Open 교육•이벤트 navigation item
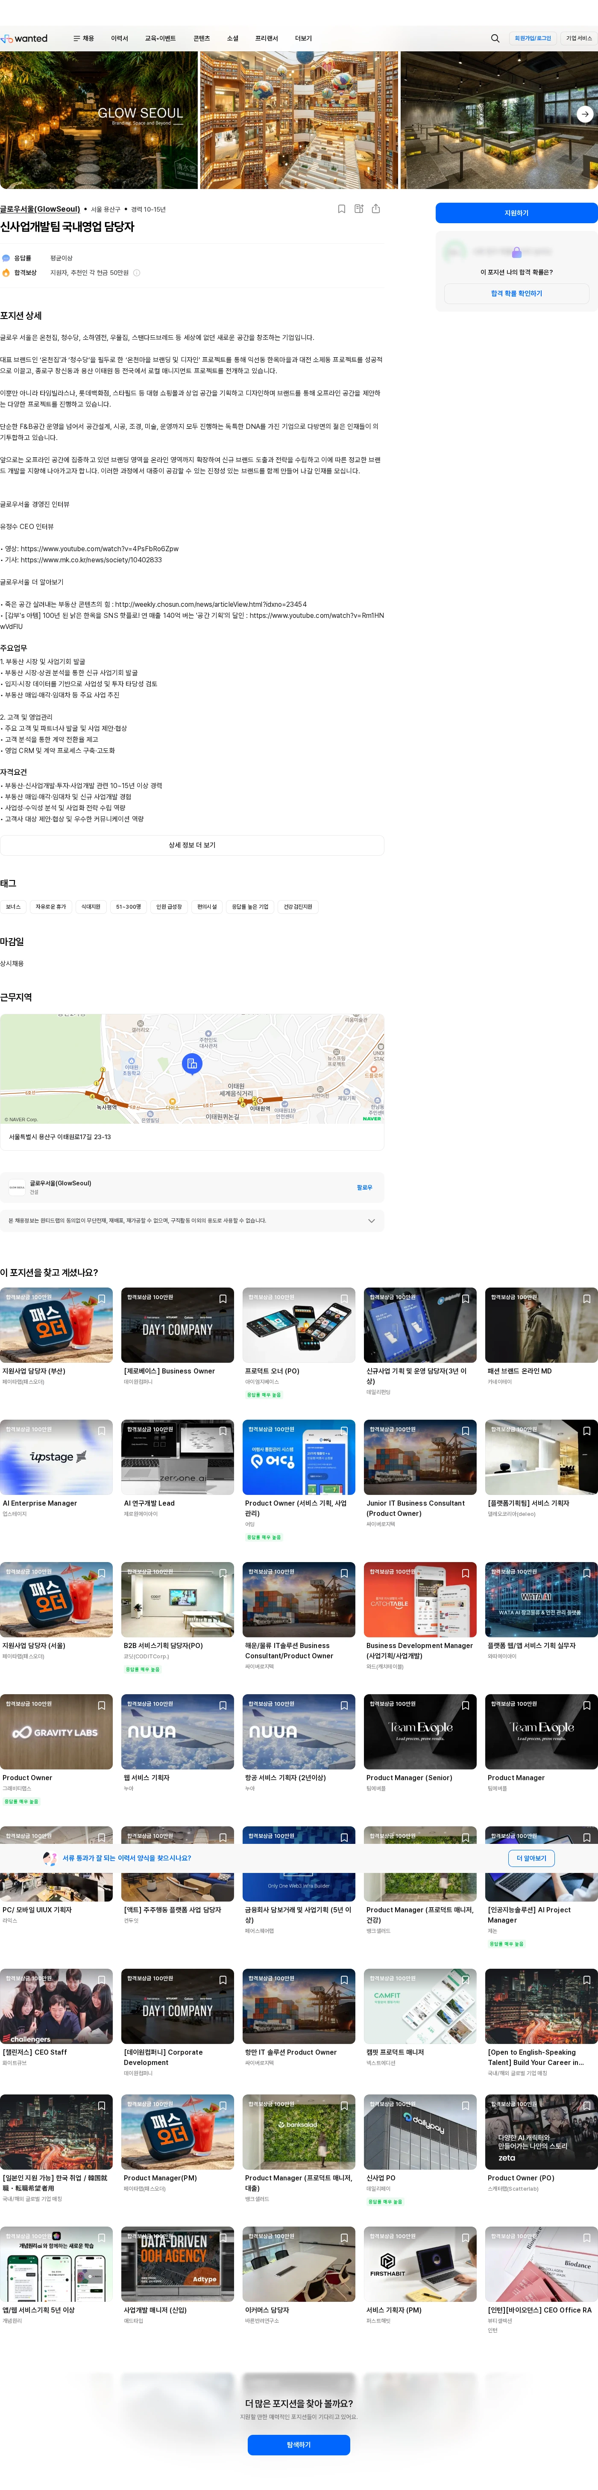Image resolution: width=598 pixels, height=2490 pixels. click(x=160, y=38)
